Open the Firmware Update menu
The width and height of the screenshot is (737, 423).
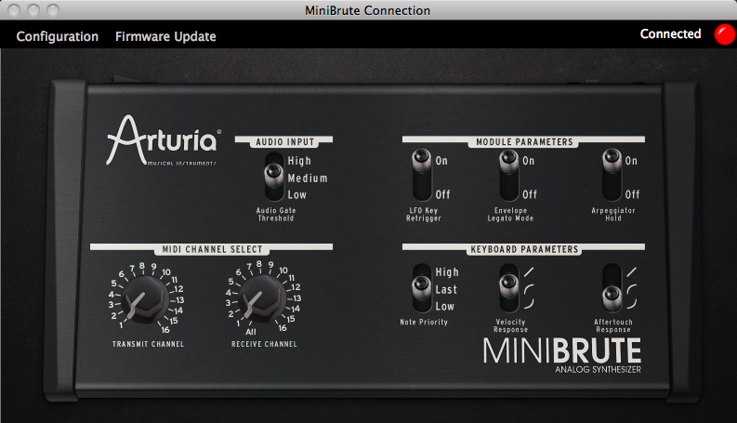[165, 36]
